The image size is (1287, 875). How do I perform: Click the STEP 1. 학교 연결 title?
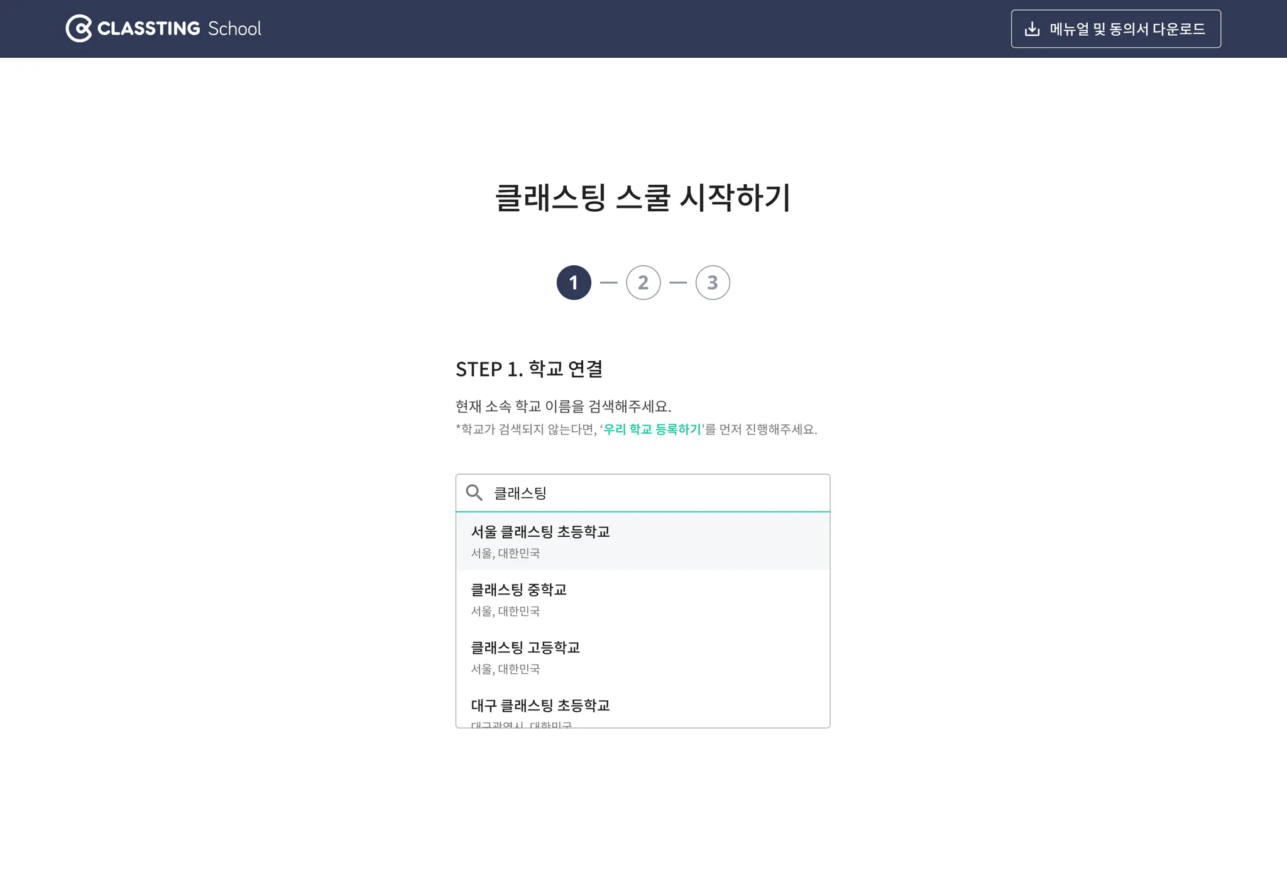click(x=529, y=369)
